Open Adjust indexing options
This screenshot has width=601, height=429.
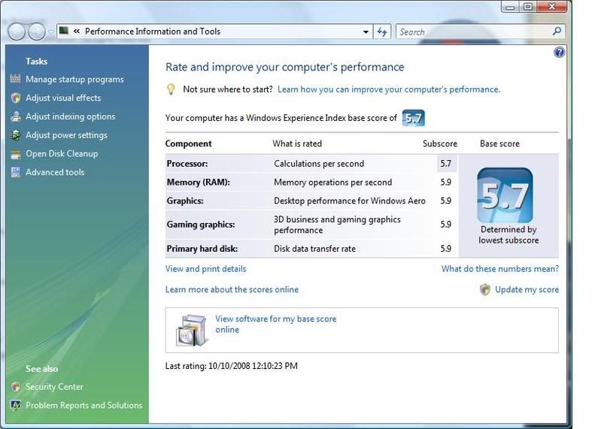71,116
